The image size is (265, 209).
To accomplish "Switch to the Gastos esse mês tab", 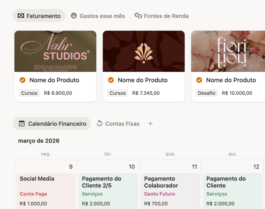I will pos(102,16).
